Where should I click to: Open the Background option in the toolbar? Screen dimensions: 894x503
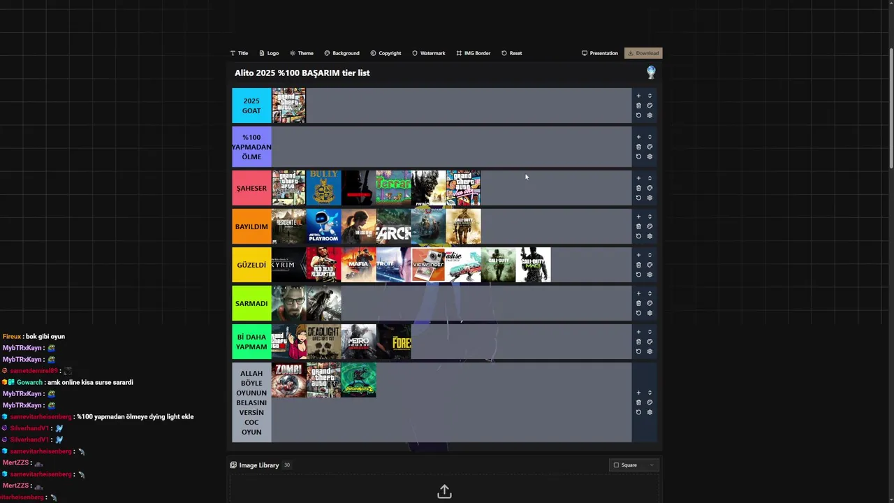click(x=342, y=53)
